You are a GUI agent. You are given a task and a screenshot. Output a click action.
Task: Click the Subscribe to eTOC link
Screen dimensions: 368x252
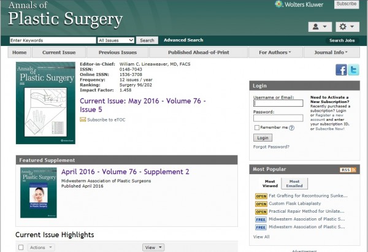(x=106, y=120)
